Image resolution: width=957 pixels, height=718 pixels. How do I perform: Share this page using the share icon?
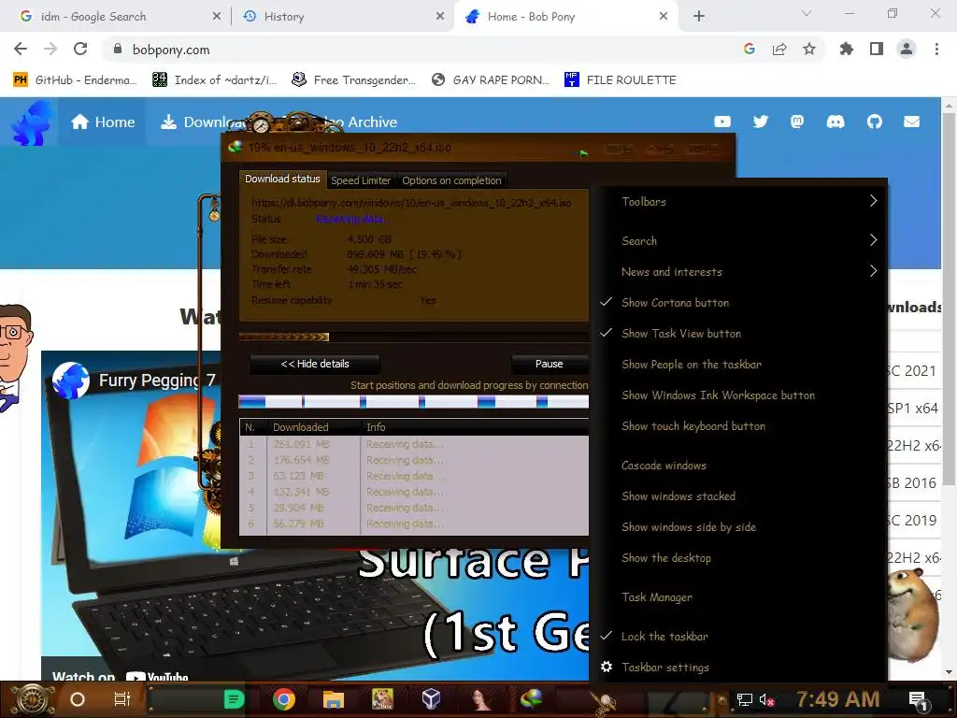pyautogui.click(x=779, y=49)
